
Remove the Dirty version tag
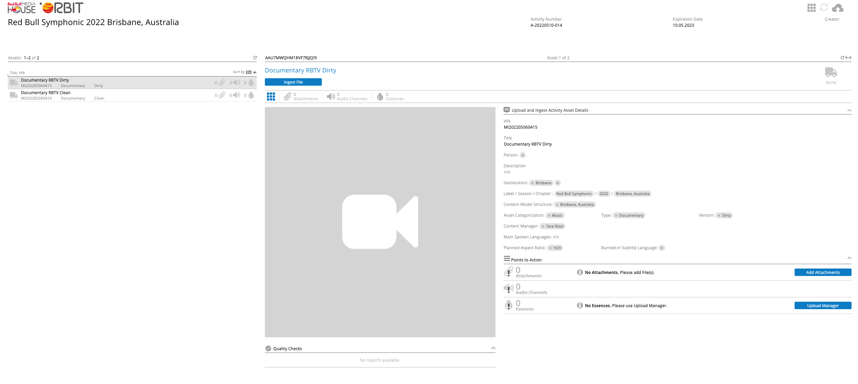pos(719,216)
